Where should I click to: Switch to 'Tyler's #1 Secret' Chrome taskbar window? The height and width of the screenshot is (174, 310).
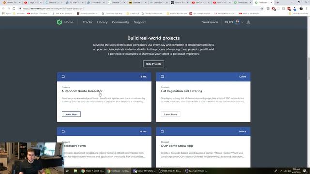[x=93, y=171]
